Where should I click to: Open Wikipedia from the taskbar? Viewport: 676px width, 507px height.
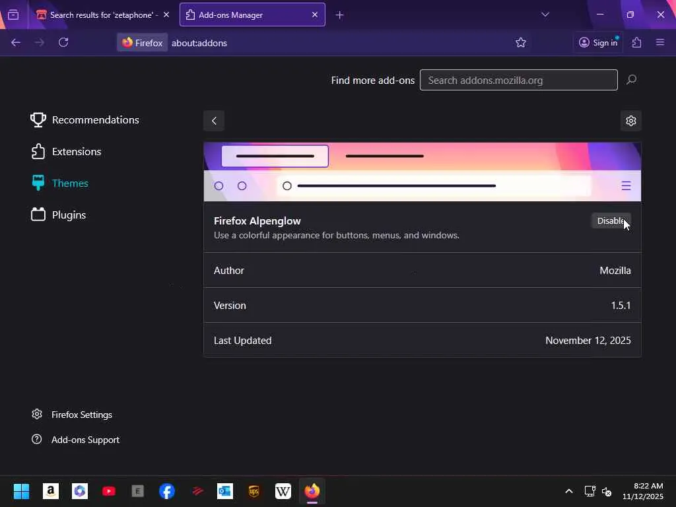283,491
